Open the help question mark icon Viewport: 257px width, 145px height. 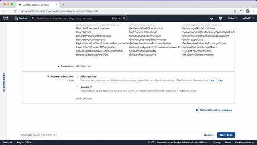tap(220, 18)
